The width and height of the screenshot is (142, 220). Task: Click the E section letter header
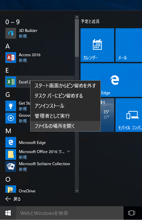(7, 70)
